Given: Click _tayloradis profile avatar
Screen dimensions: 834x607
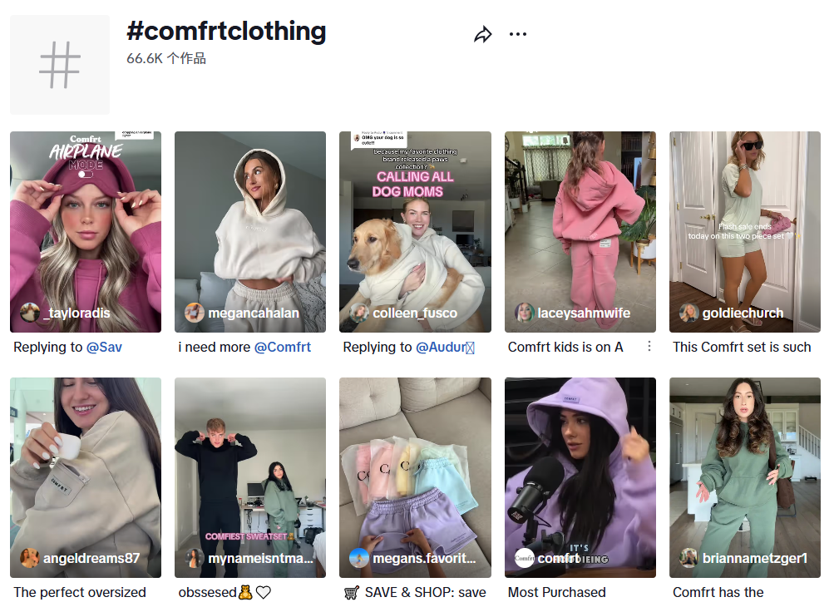Looking at the screenshot, I should tap(30, 313).
